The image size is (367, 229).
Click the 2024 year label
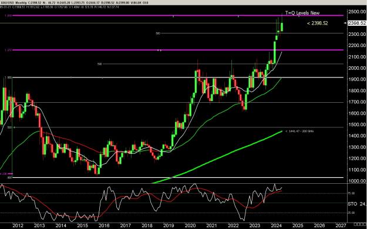(276, 225)
